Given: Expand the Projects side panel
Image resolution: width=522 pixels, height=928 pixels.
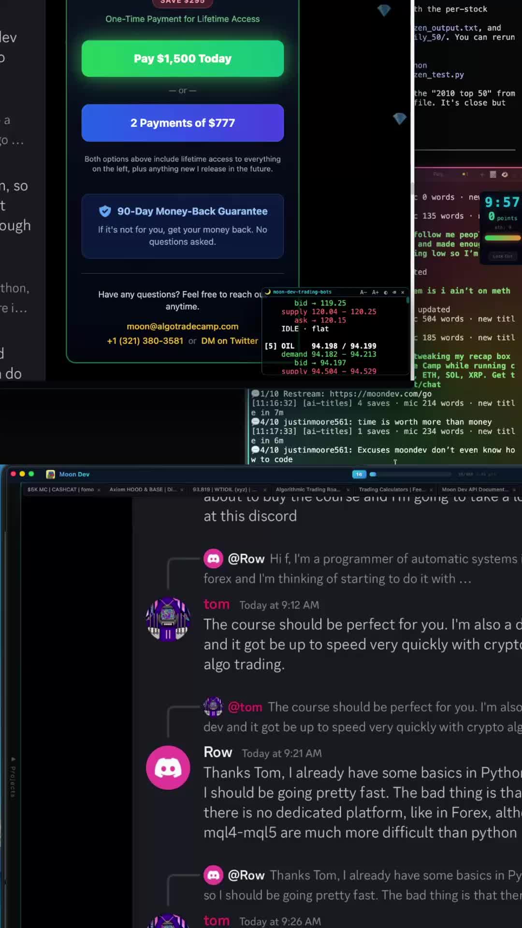Looking at the screenshot, I should click(13, 777).
